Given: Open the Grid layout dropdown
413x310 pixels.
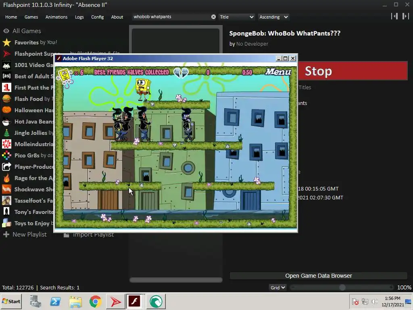Looking at the screenshot, I should (x=277, y=287).
